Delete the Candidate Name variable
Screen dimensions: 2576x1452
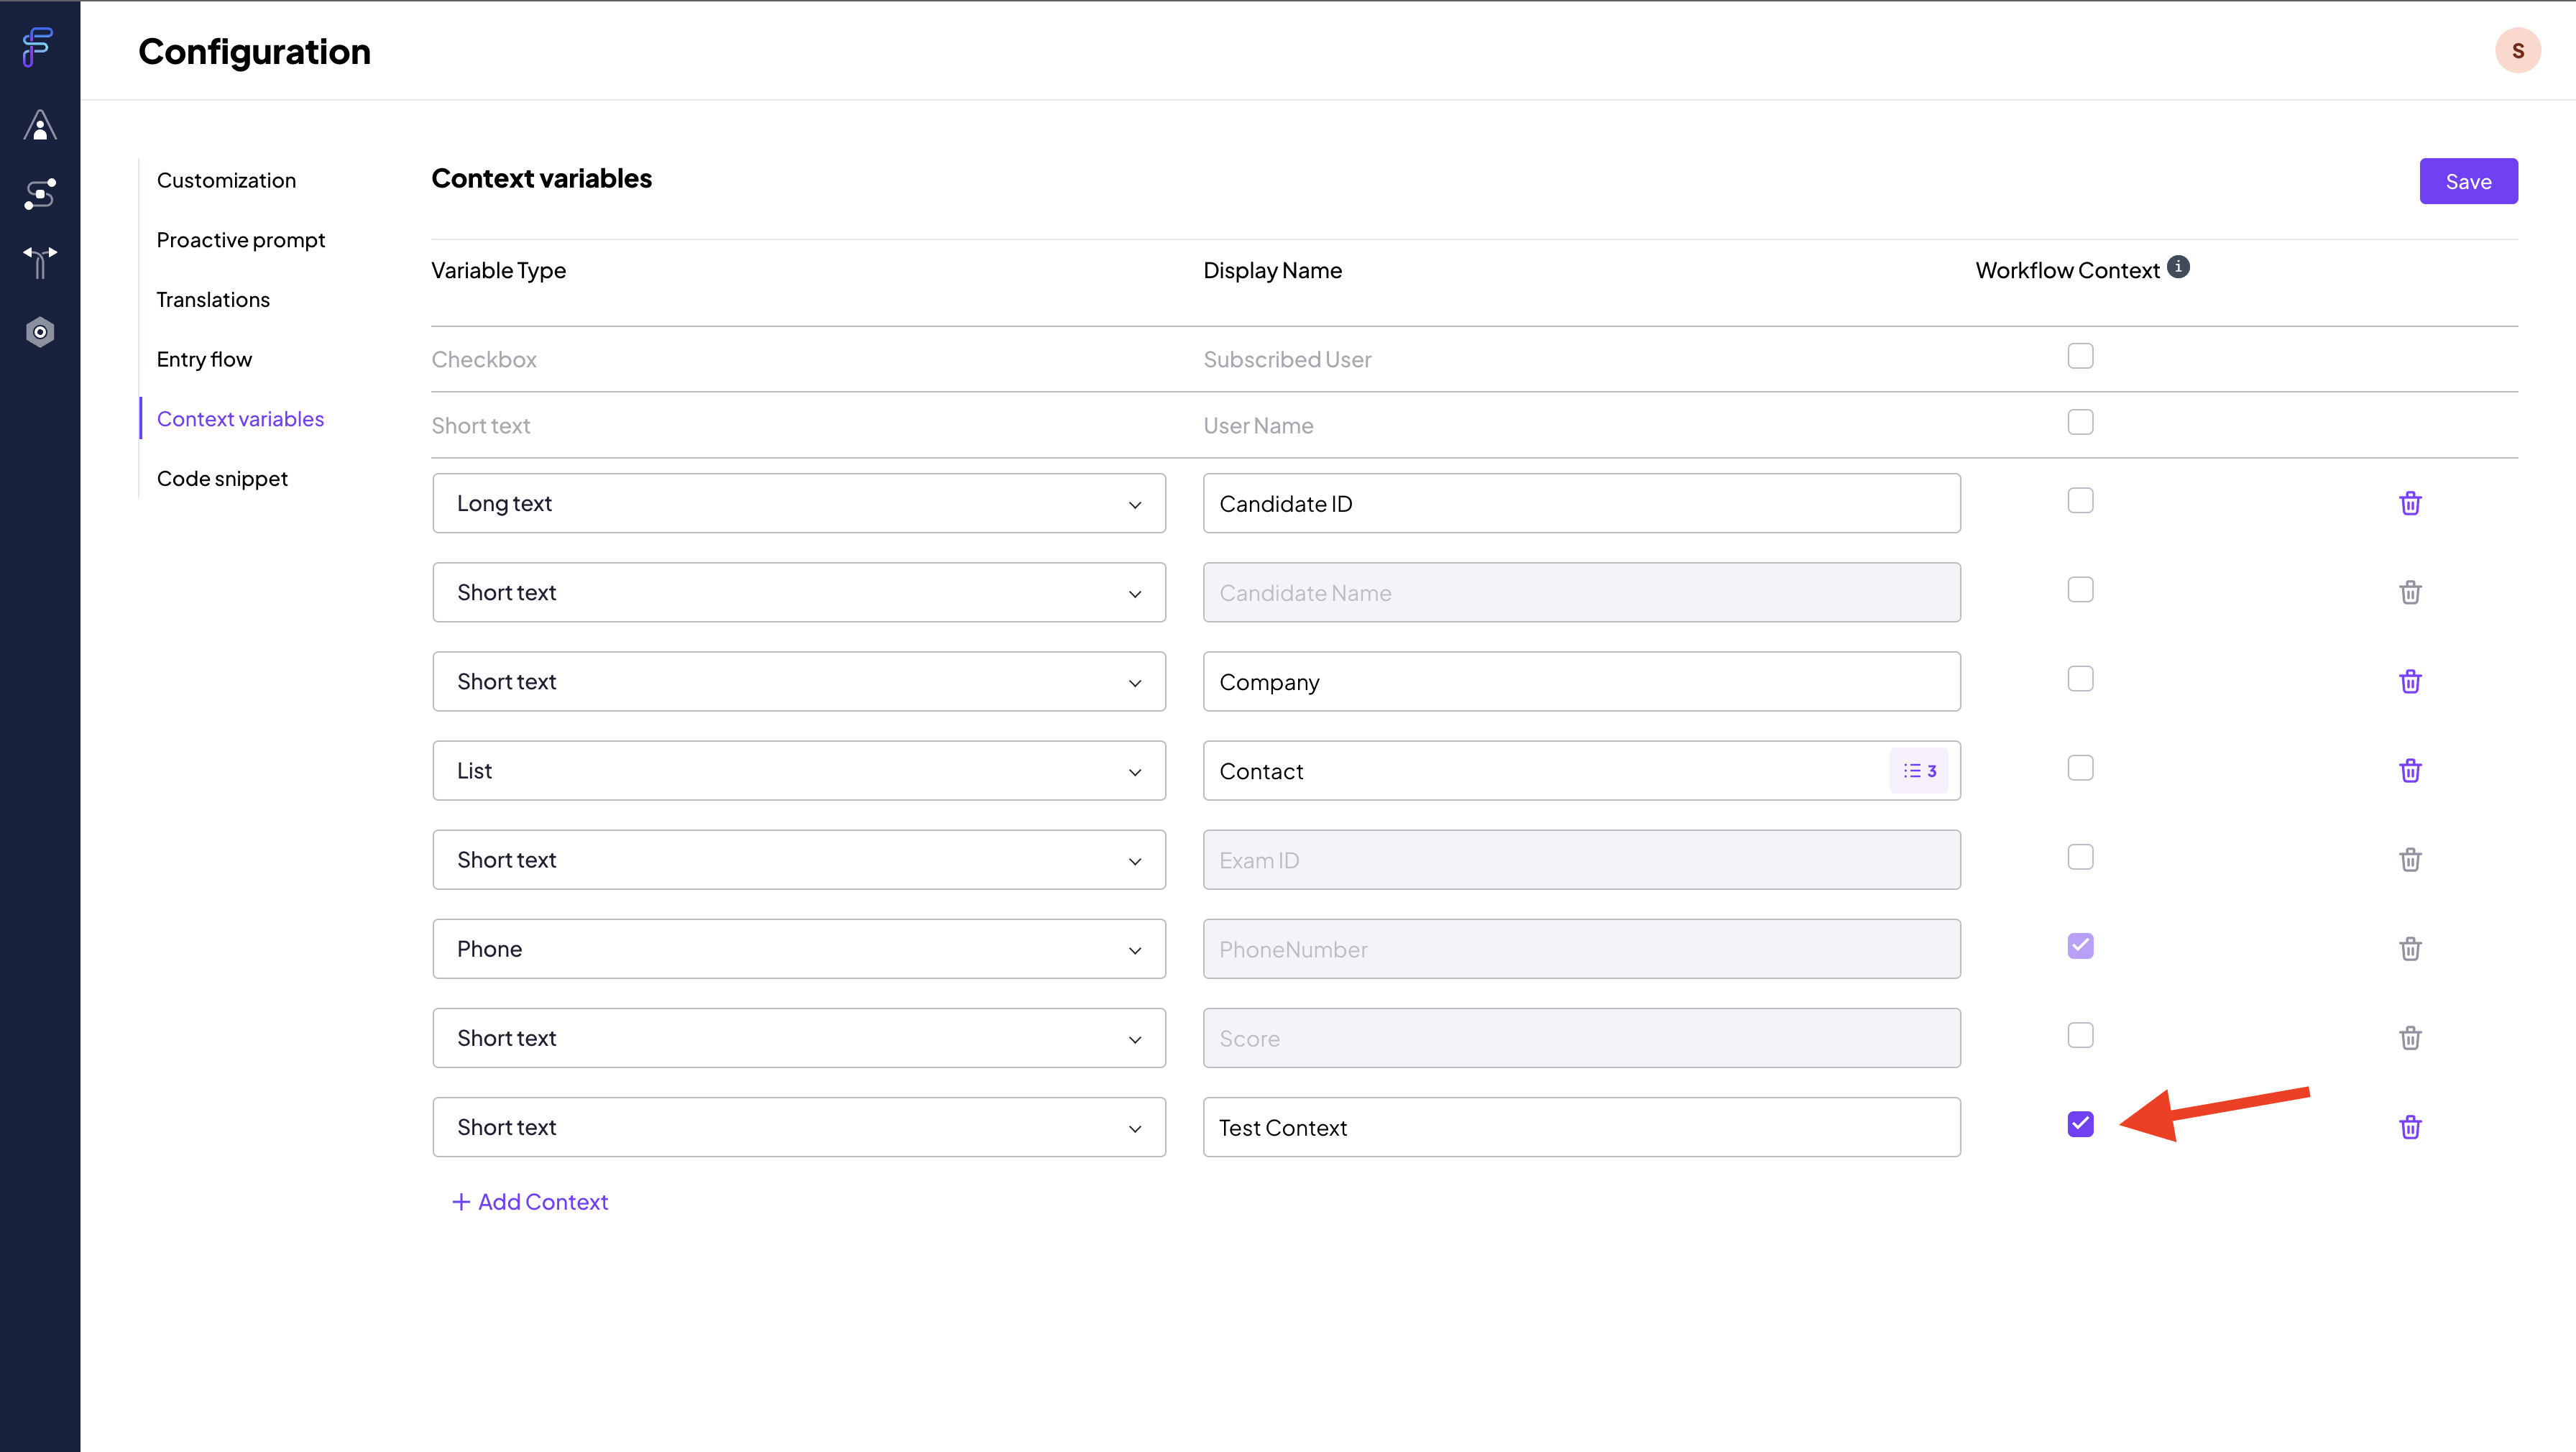(x=2410, y=592)
